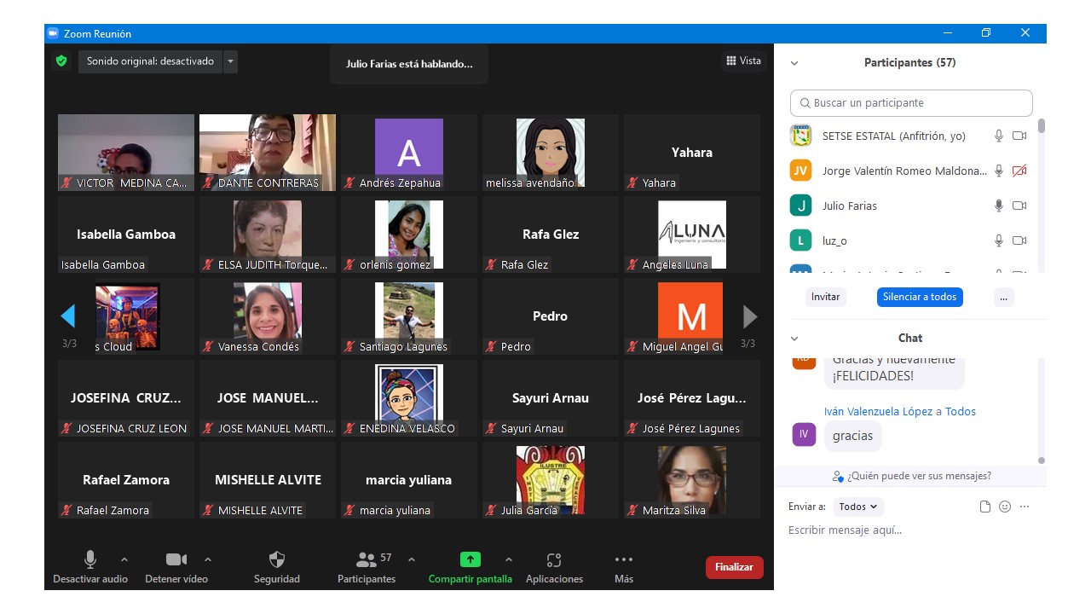The height and width of the screenshot is (614, 1091).
Task: End the meeting with Finalizar
Action: [735, 567]
